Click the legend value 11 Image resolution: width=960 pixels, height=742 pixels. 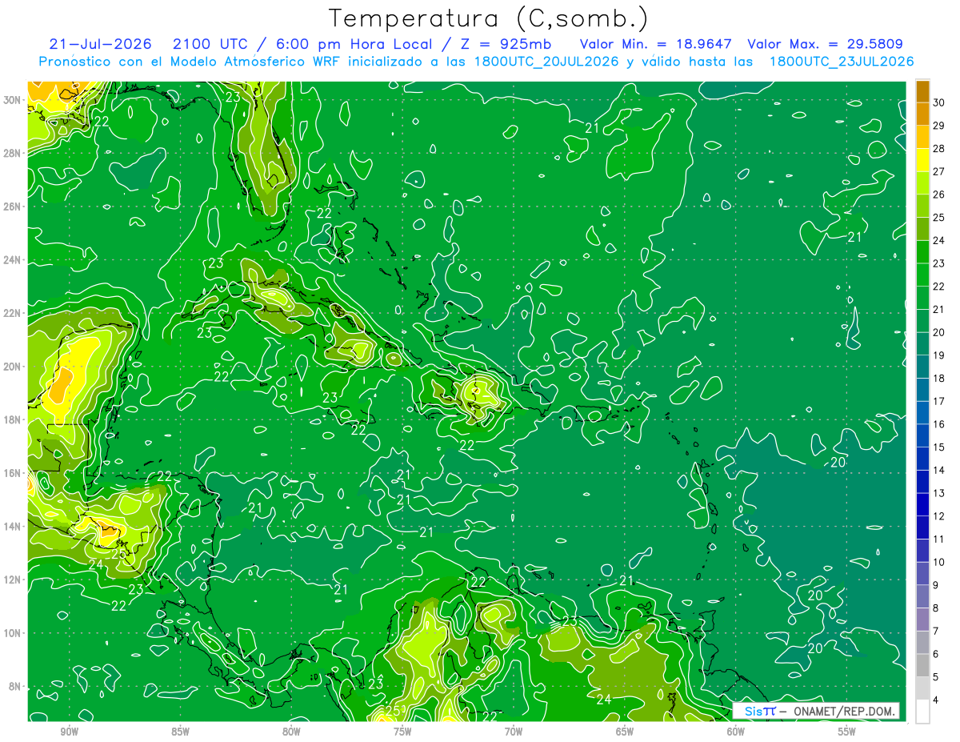tap(939, 539)
